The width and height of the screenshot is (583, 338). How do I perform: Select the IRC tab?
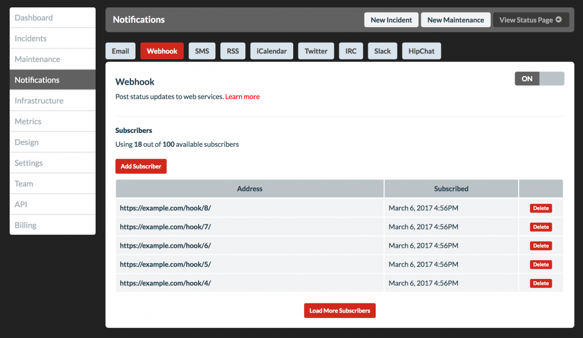pos(351,51)
